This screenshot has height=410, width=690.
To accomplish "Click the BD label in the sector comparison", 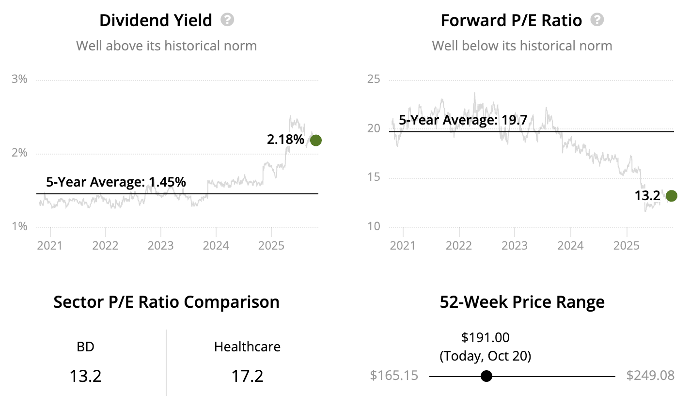I will click(85, 347).
